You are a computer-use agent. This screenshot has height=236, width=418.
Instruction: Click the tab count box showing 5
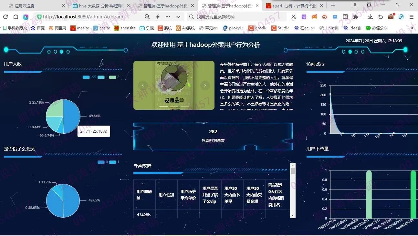tap(355, 5)
